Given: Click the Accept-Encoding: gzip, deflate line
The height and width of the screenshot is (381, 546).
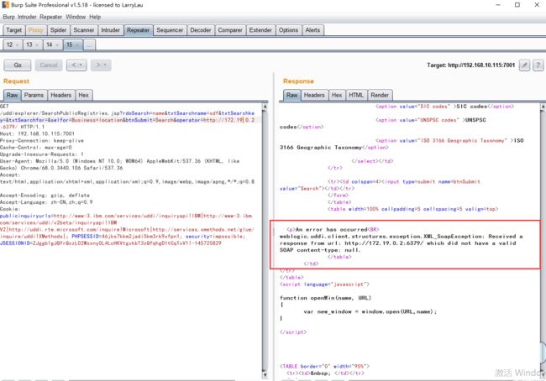Looking at the screenshot, I should tap(45, 196).
